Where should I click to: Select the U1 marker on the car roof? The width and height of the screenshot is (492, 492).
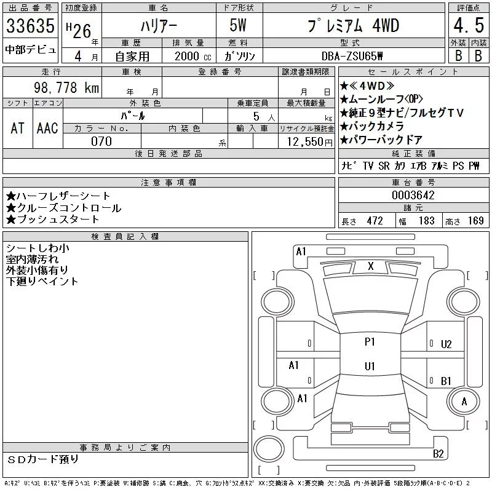point(370,366)
